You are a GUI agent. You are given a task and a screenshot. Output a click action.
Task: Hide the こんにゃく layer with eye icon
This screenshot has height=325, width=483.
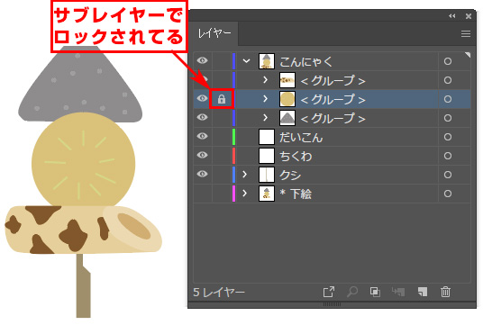point(203,60)
